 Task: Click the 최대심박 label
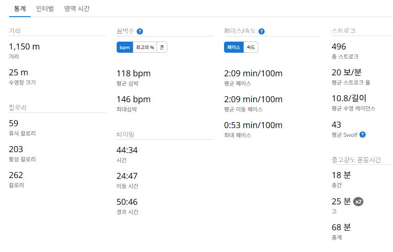(127, 110)
